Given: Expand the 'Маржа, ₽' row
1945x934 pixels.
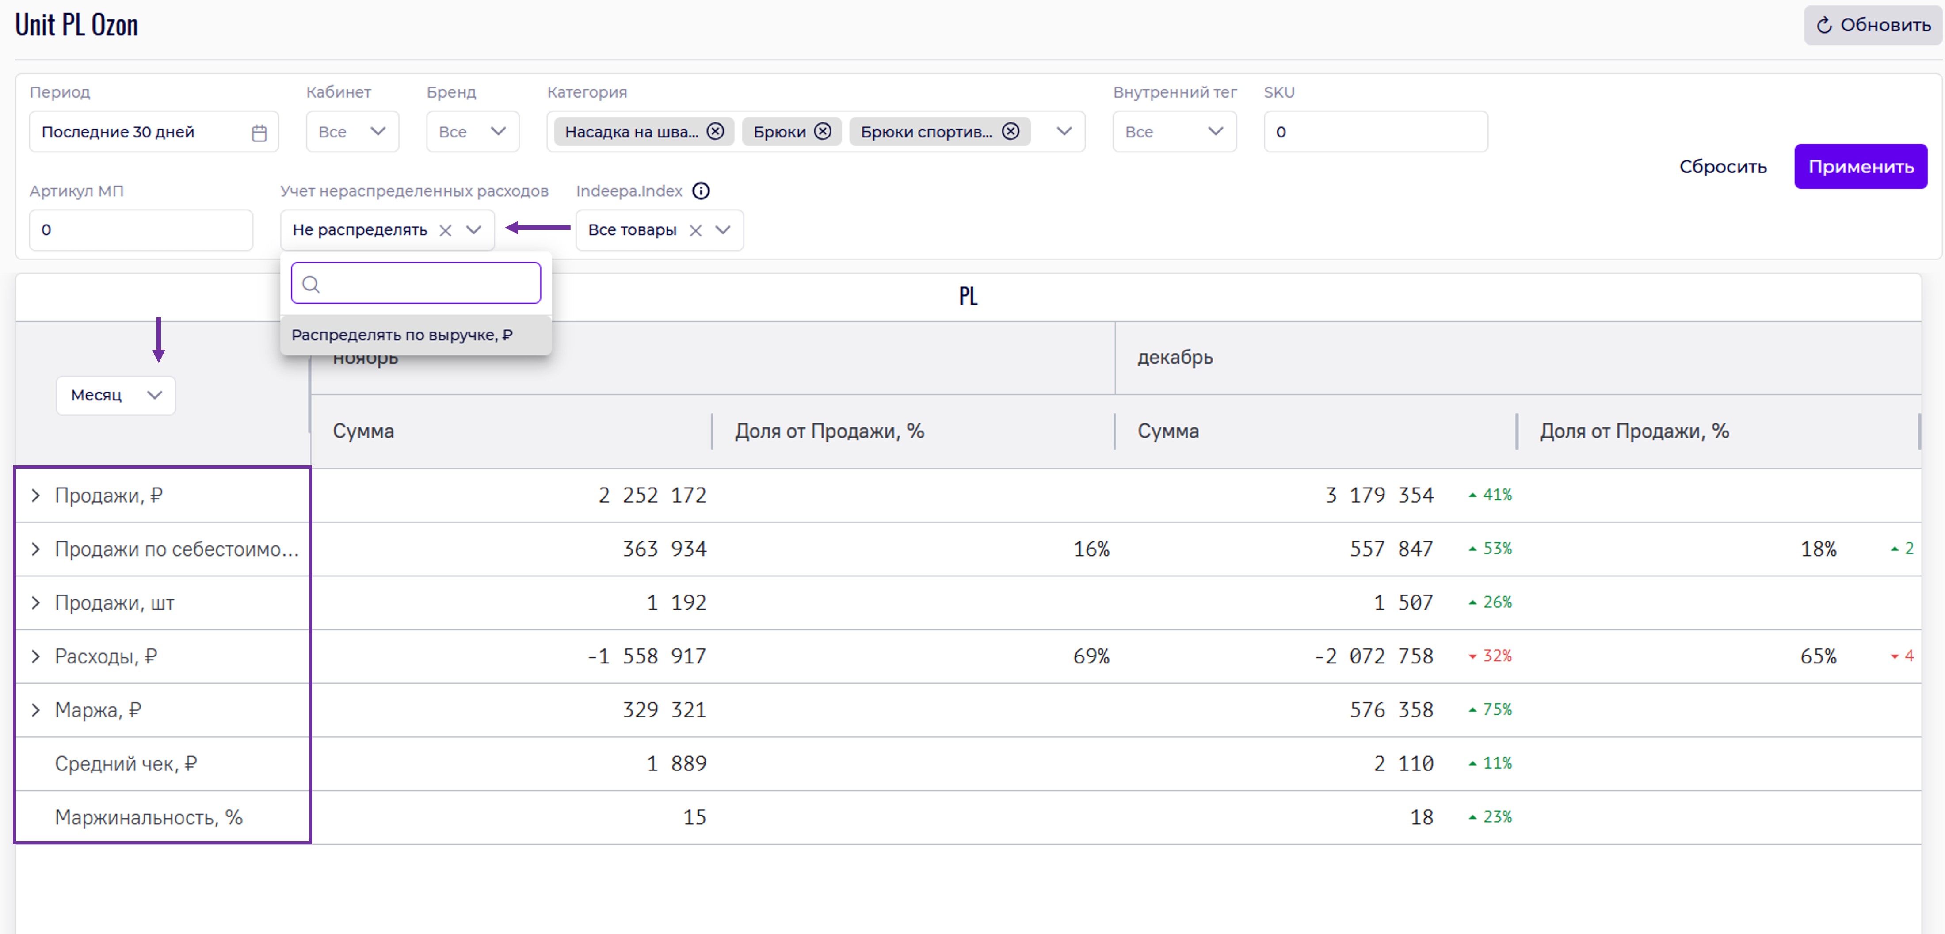Looking at the screenshot, I should point(35,710).
